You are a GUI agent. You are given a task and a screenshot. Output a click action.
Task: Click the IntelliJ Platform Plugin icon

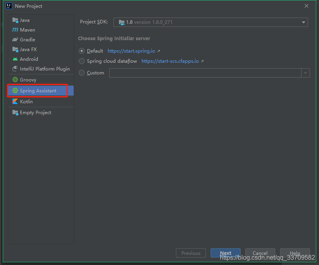coord(15,69)
